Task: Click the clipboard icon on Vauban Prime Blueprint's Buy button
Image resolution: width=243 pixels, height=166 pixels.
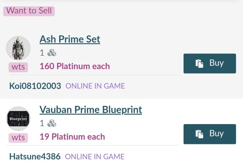Action: coord(199,134)
